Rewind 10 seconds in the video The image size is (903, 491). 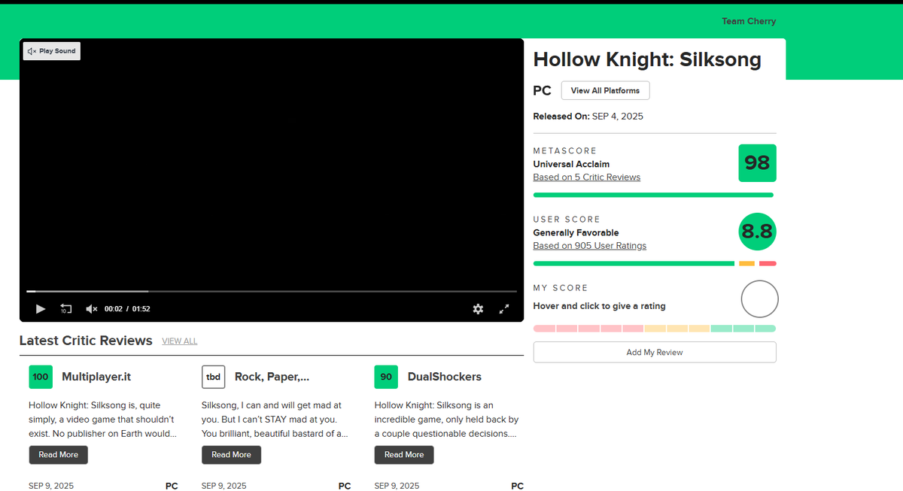(x=66, y=309)
